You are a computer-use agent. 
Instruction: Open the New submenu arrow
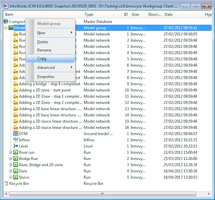point(71,32)
